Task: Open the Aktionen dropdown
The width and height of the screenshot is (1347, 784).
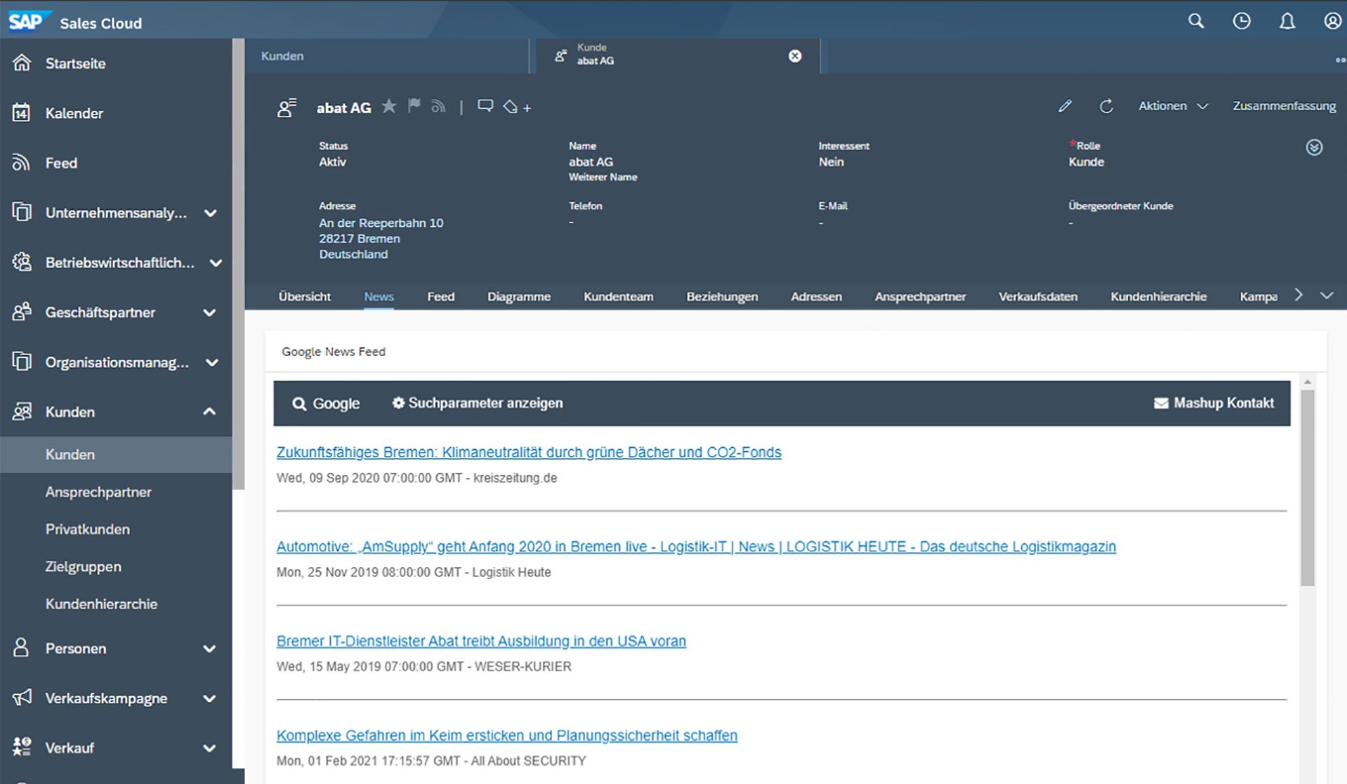Action: [x=1173, y=106]
